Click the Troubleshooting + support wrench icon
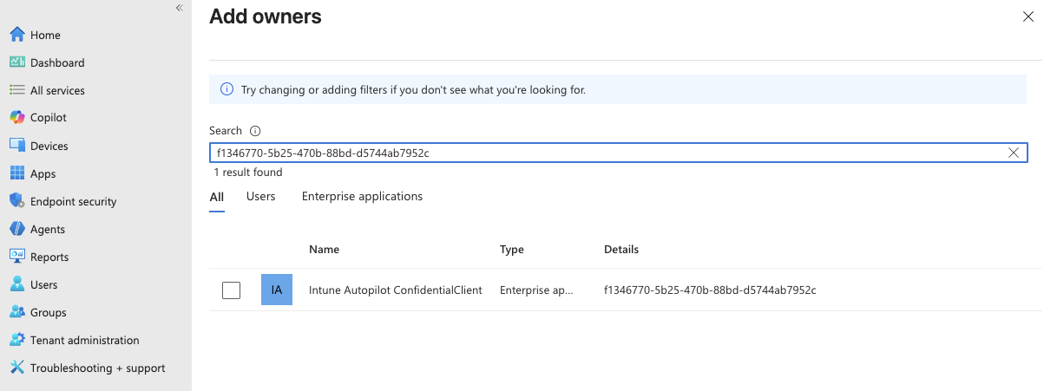Screen dimensions: 1044x391 [16, 368]
